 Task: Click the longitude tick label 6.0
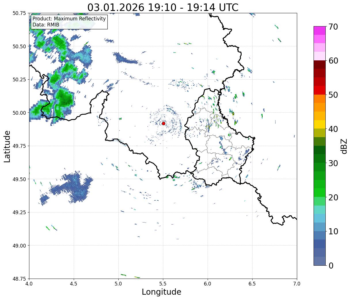coord(208,284)
